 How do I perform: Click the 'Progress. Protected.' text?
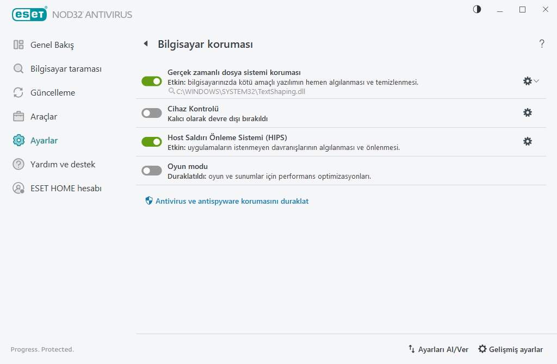tap(42, 349)
